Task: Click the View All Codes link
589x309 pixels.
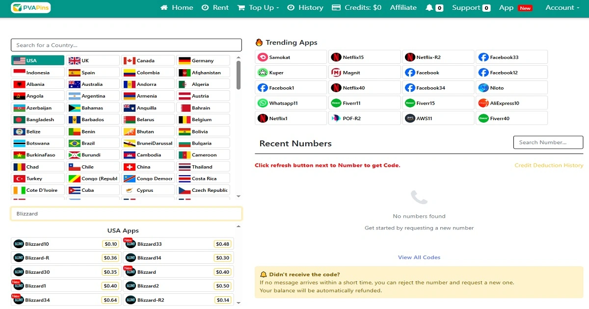Action: [419, 257]
